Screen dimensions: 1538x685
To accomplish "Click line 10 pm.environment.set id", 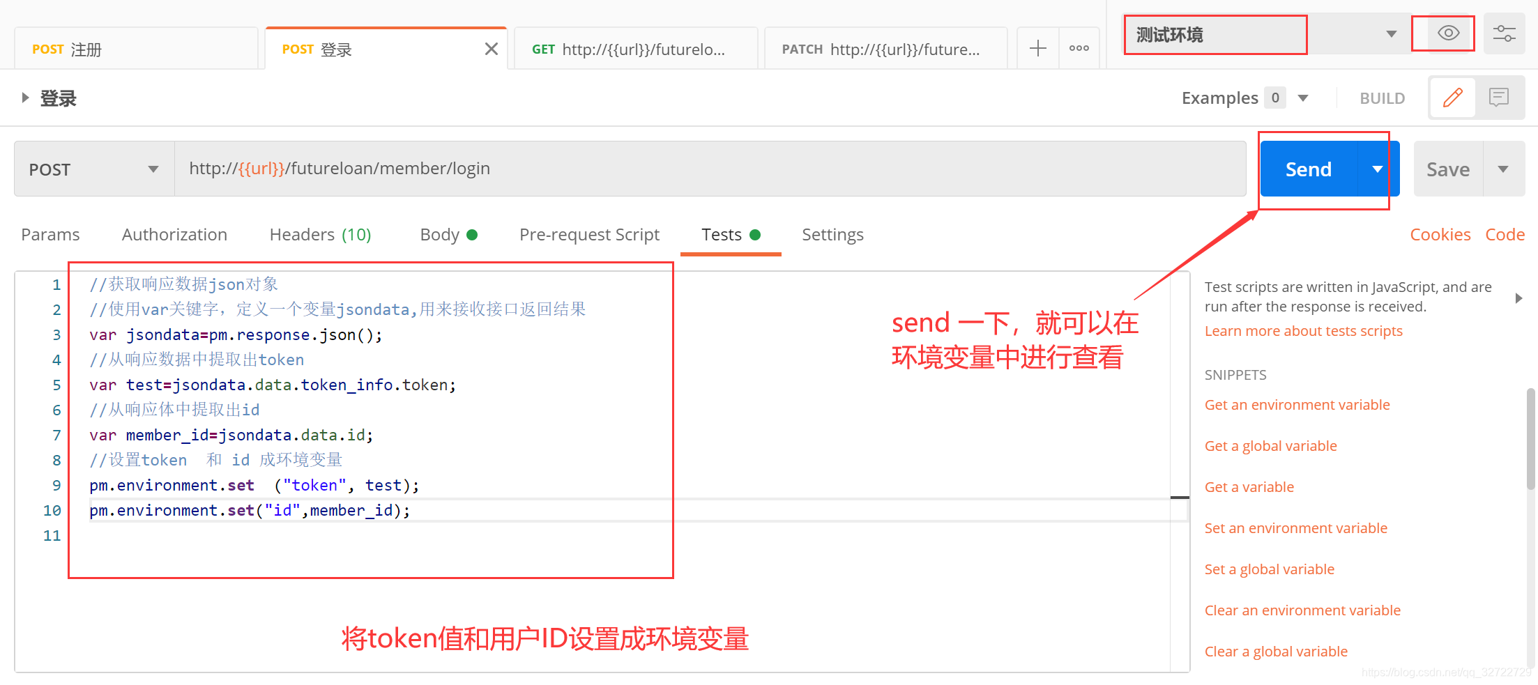I will pyautogui.click(x=250, y=510).
